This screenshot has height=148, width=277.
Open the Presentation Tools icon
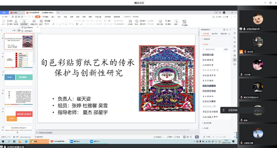pyautogui.click(x=160, y=21)
